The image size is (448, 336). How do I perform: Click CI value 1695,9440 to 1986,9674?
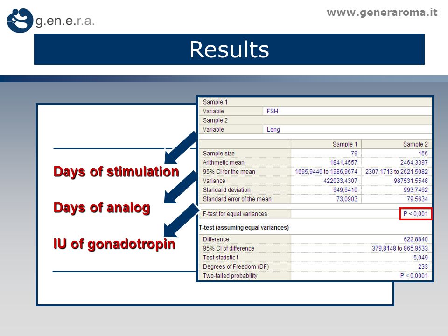(x=326, y=172)
